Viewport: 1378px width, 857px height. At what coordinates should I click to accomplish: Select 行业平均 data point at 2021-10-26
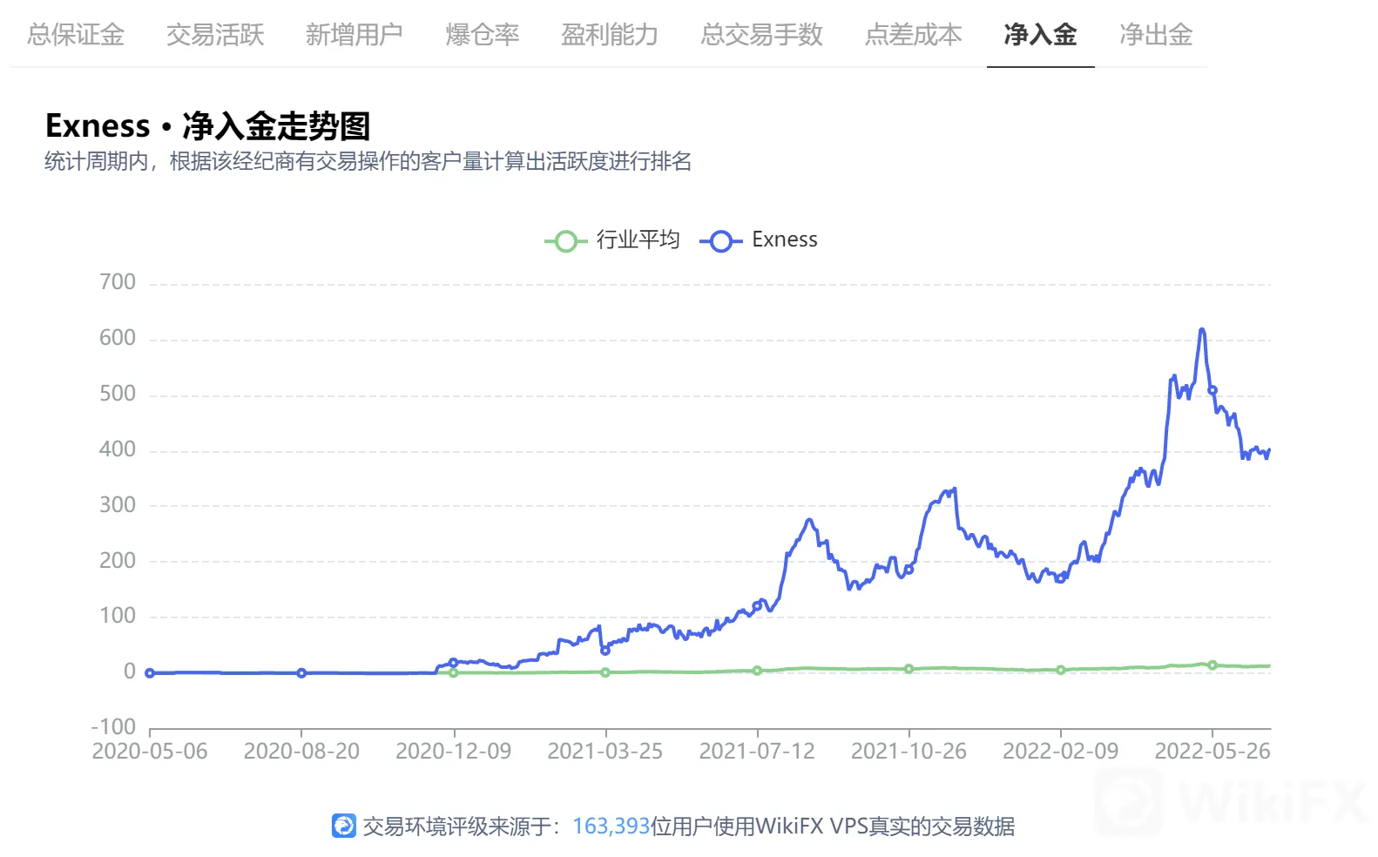(909, 669)
